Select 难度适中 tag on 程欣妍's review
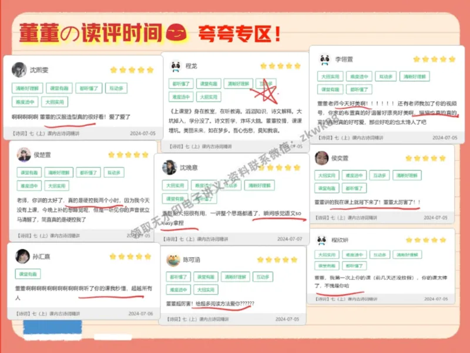Viewport: 470px width, 353px height. tap(354, 255)
